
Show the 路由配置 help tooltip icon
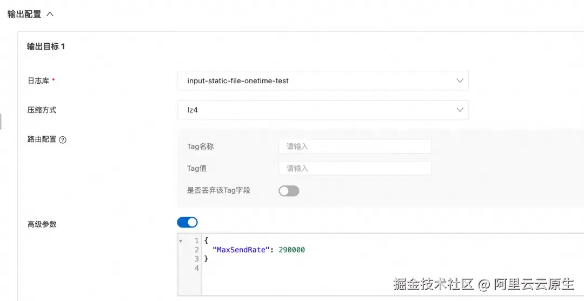coord(63,140)
